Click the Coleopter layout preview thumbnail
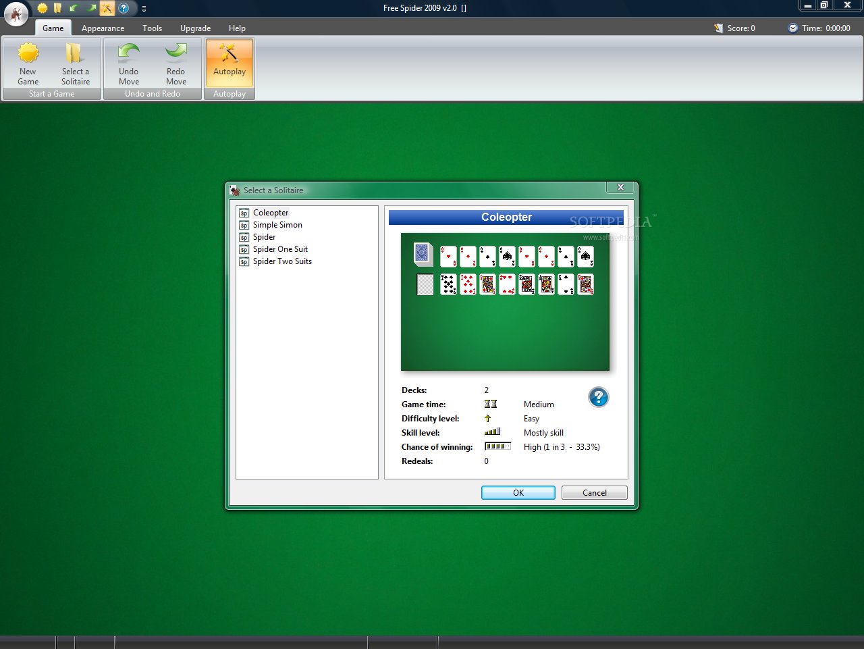 (505, 302)
